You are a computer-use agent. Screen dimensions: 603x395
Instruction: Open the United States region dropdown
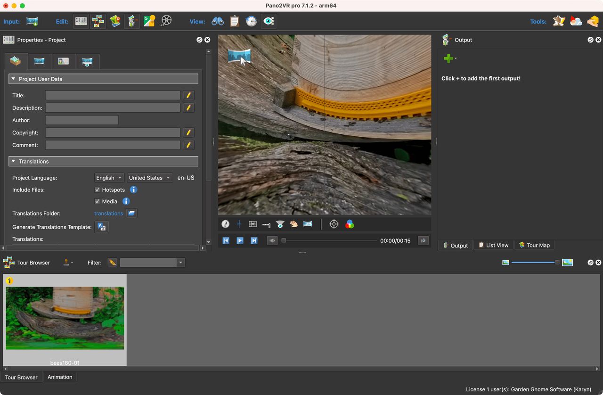(x=149, y=178)
